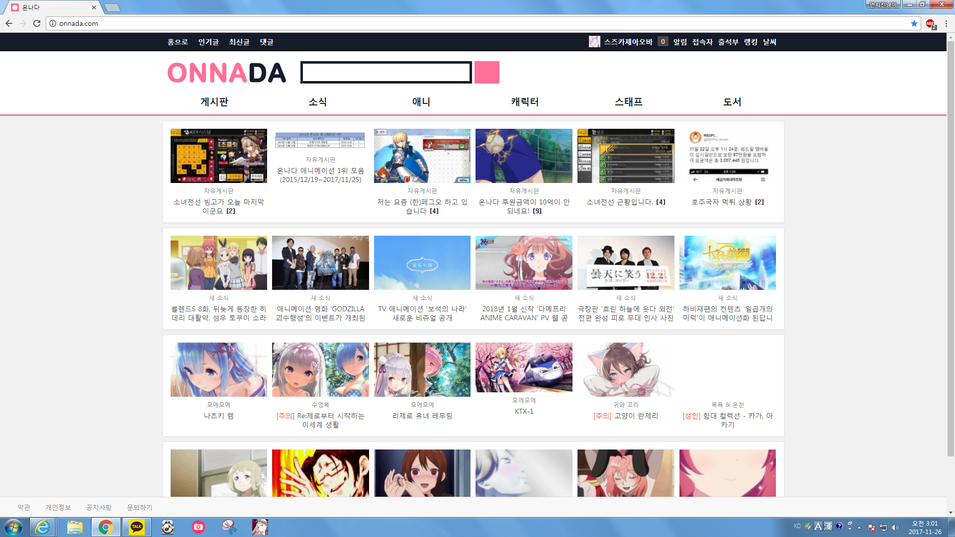Expand hidden system tray icons
The width and height of the screenshot is (955, 537).
point(859,528)
